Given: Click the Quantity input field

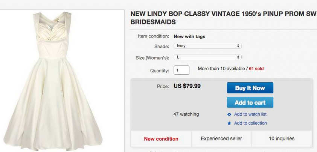Looking at the screenshot, I should pyautogui.click(x=181, y=70).
